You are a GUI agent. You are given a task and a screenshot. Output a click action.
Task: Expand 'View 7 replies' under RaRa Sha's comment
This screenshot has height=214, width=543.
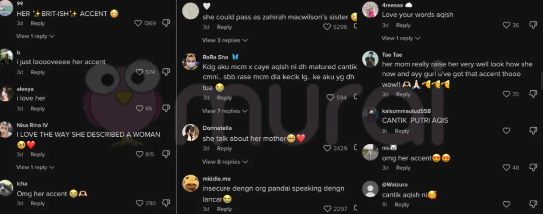(x=225, y=111)
